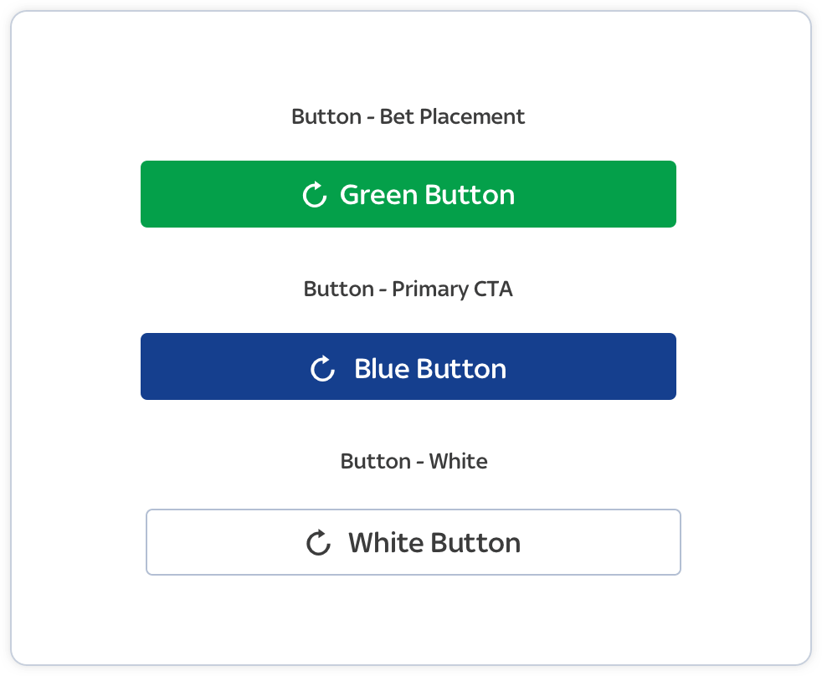
Task: Click the refresh icon within the White Button
Action: [x=317, y=541]
